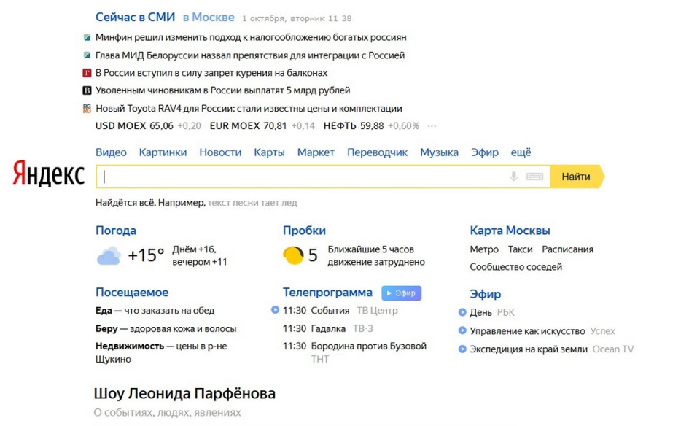The image size is (689, 426).
Task: Play the 'Управление как искусство' stream icon
Action: [x=462, y=330]
